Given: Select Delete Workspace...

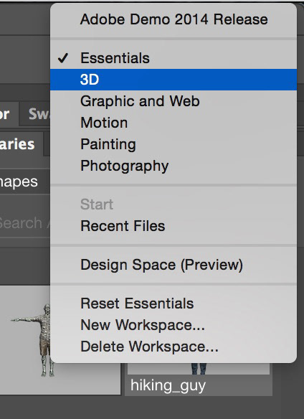Looking at the screenshot, I should 174,347.
